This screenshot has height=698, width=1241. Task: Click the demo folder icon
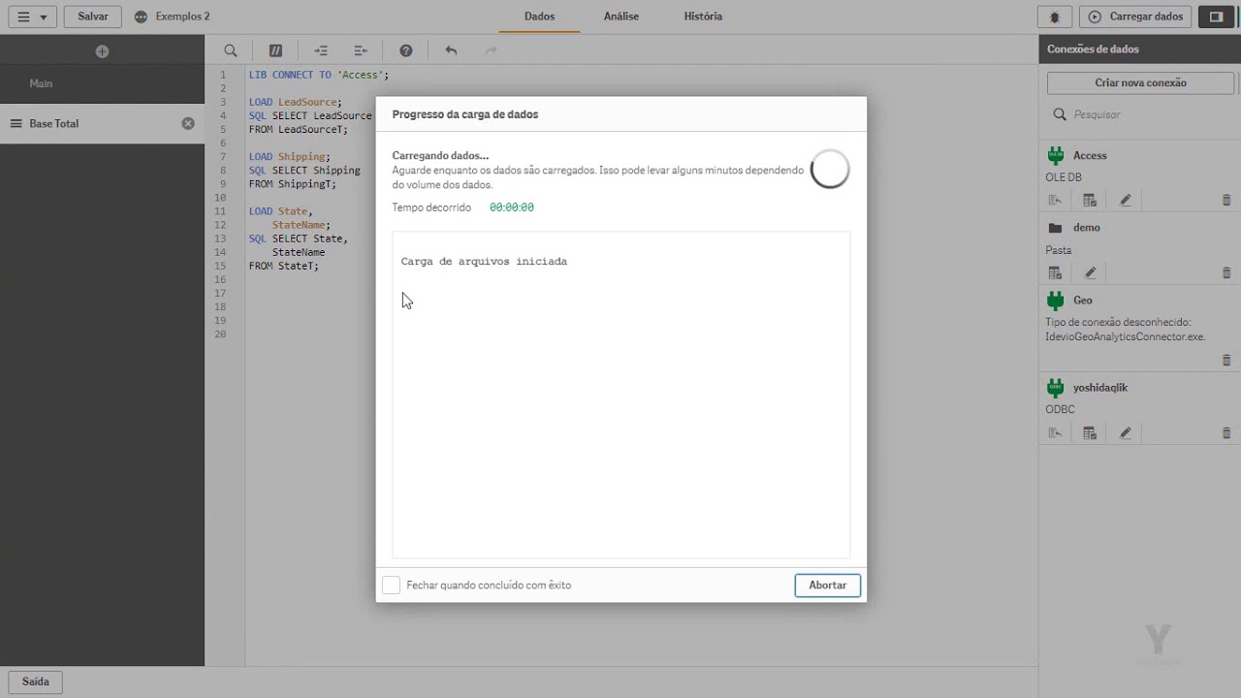coord(1056,228)
